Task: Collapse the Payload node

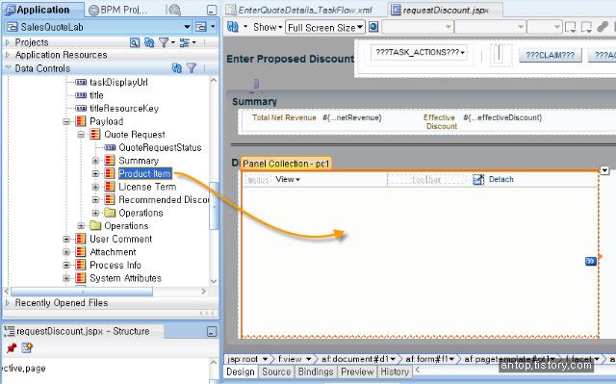Action: coord(66,121)
